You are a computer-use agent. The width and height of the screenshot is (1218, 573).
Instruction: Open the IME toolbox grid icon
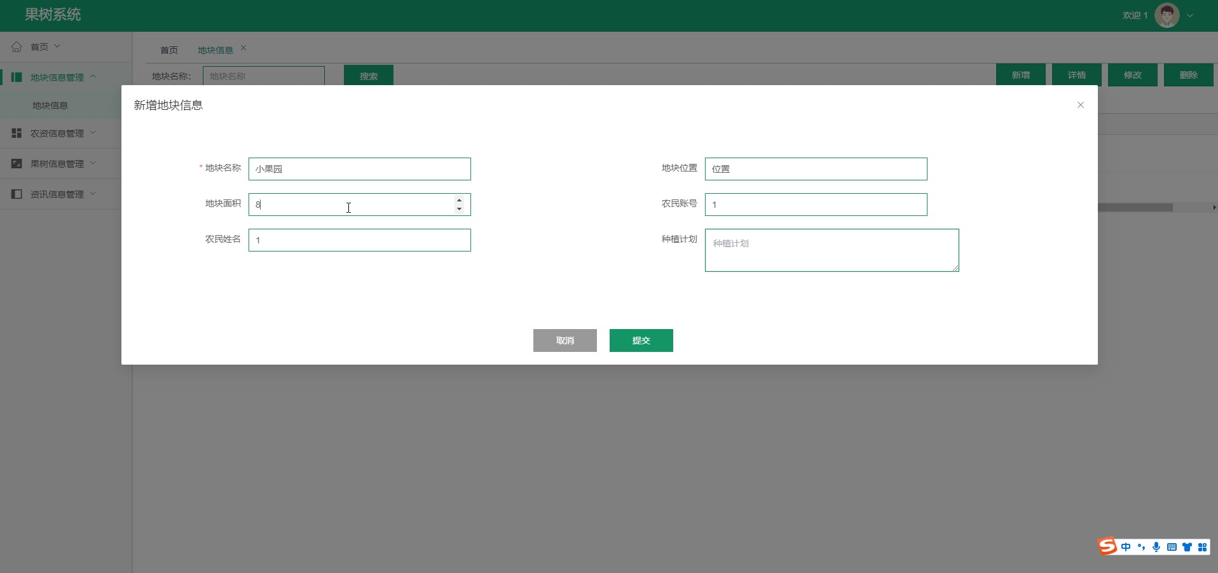coord(1202,547)
